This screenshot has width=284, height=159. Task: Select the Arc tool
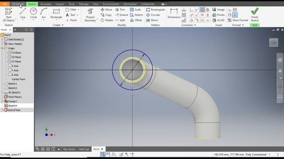43,13
